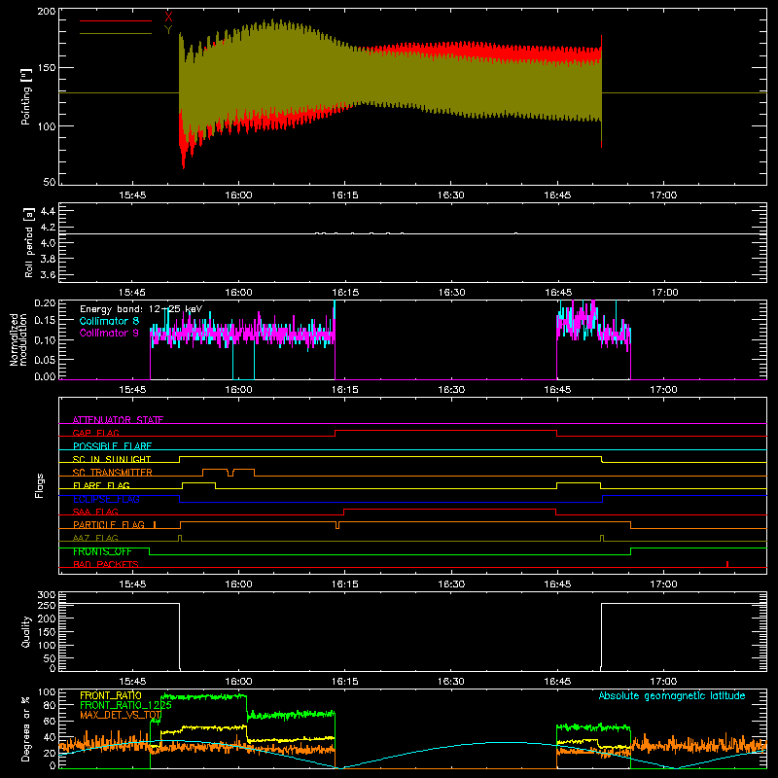Click 'Absolute geomagnetic latitude' legend text

(x=672, y=695)
